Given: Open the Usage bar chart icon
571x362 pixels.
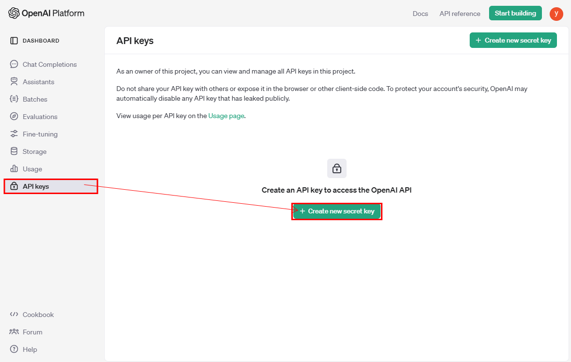Looking at the screenshot, I should coord(14,169).
